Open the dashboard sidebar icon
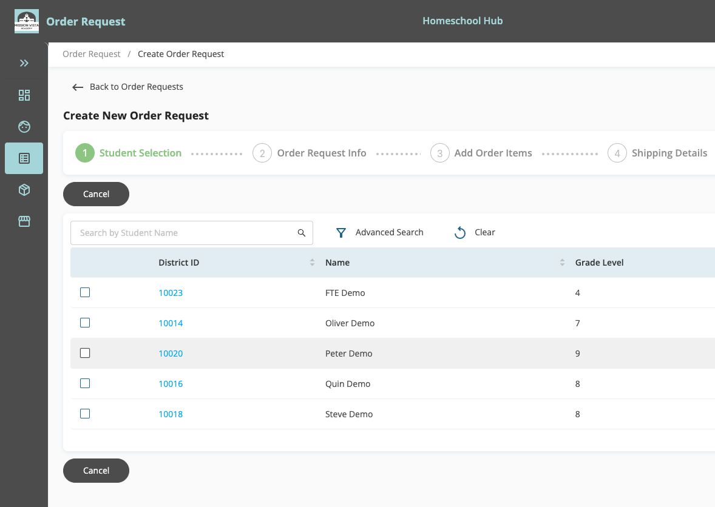The height and width of the screenshot is (507, 715). tap(24, 95)
